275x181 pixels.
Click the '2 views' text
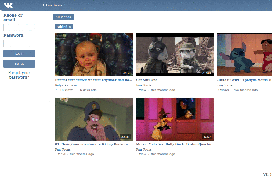[223, 90]
